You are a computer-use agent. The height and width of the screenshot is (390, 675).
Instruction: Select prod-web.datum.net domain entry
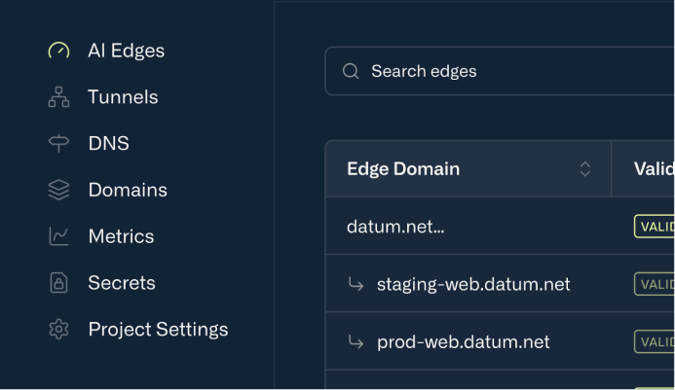coord(464,342)
